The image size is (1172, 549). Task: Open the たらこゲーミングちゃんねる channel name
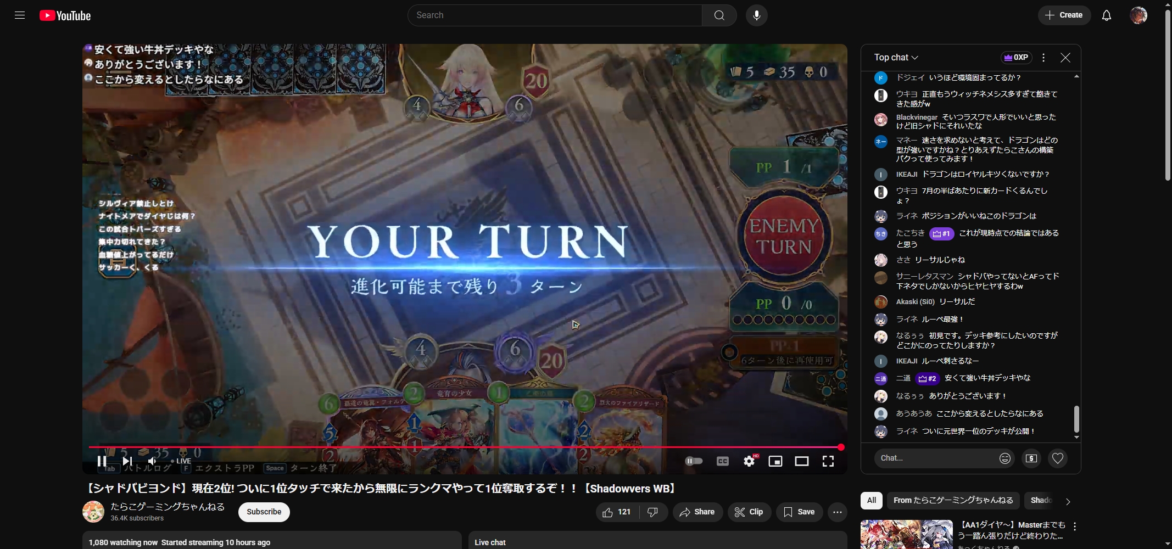pos(168,507)
